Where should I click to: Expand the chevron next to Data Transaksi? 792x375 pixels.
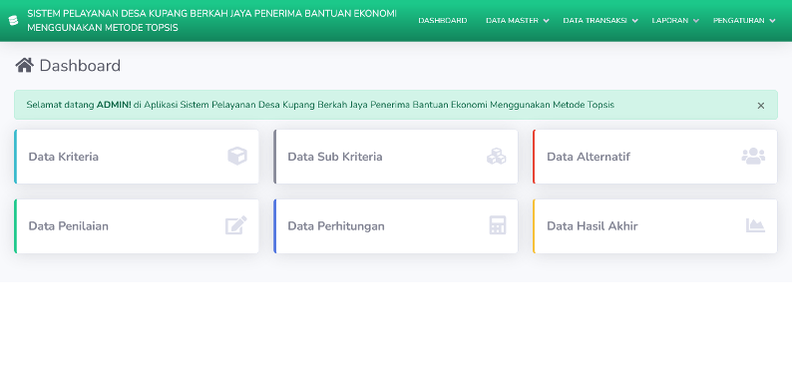(635, 21)
